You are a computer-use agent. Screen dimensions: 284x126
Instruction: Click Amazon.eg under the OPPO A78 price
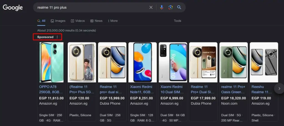click(48, 103)
